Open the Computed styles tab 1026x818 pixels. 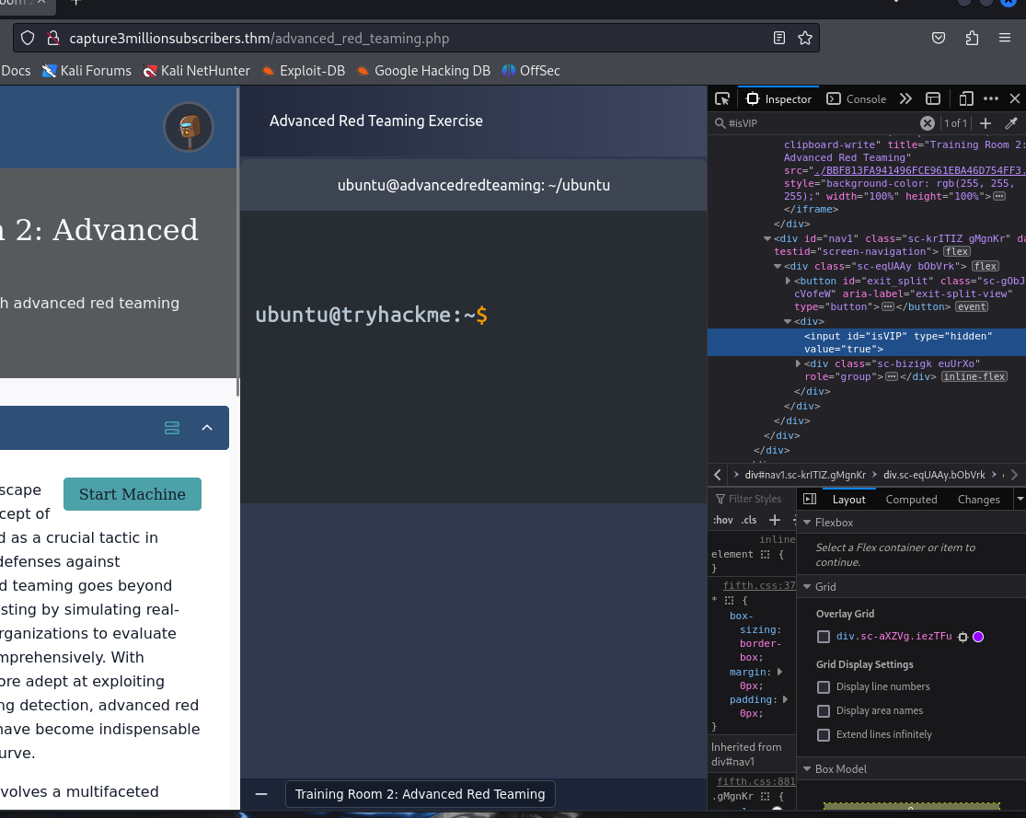pyautogui.click(x=911, y=499)
